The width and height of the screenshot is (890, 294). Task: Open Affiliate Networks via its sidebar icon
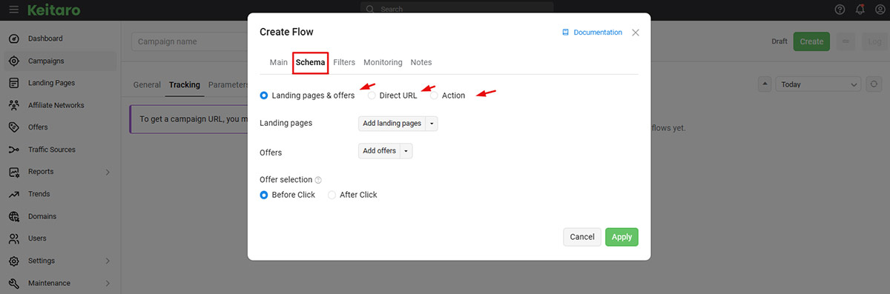point(13,105)
